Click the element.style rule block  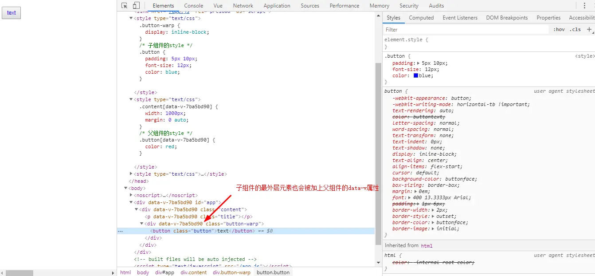click(x=489, y=43)
